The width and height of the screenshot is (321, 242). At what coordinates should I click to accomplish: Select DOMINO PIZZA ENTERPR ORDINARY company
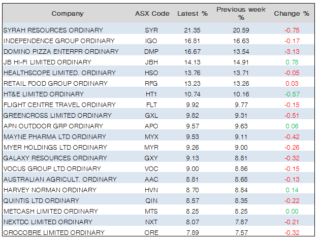(x=61, y=51)
